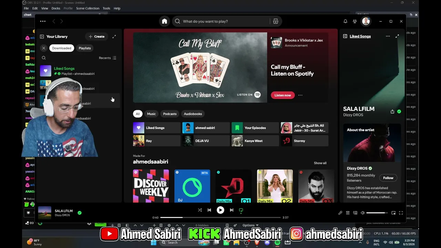Toggle the green checkmark in Now Playing panel
Image resolution: width=441 pixels, height=248 pixels.
pyautogui.click(x=399, y=112)
